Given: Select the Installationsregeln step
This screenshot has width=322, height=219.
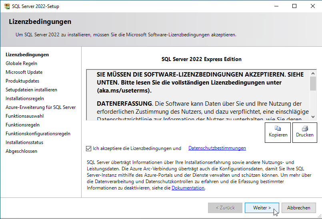Looking at the screenshot, I should point(25,99).
